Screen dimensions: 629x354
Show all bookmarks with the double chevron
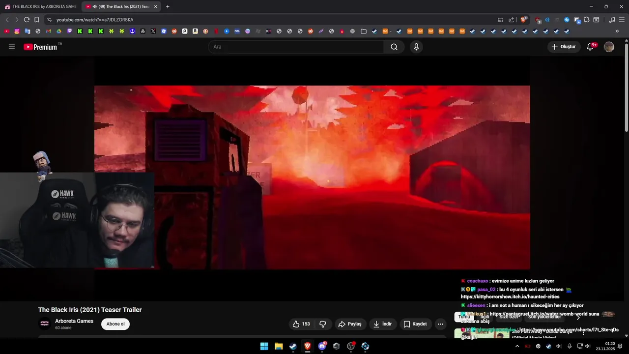tap(617, 31)
